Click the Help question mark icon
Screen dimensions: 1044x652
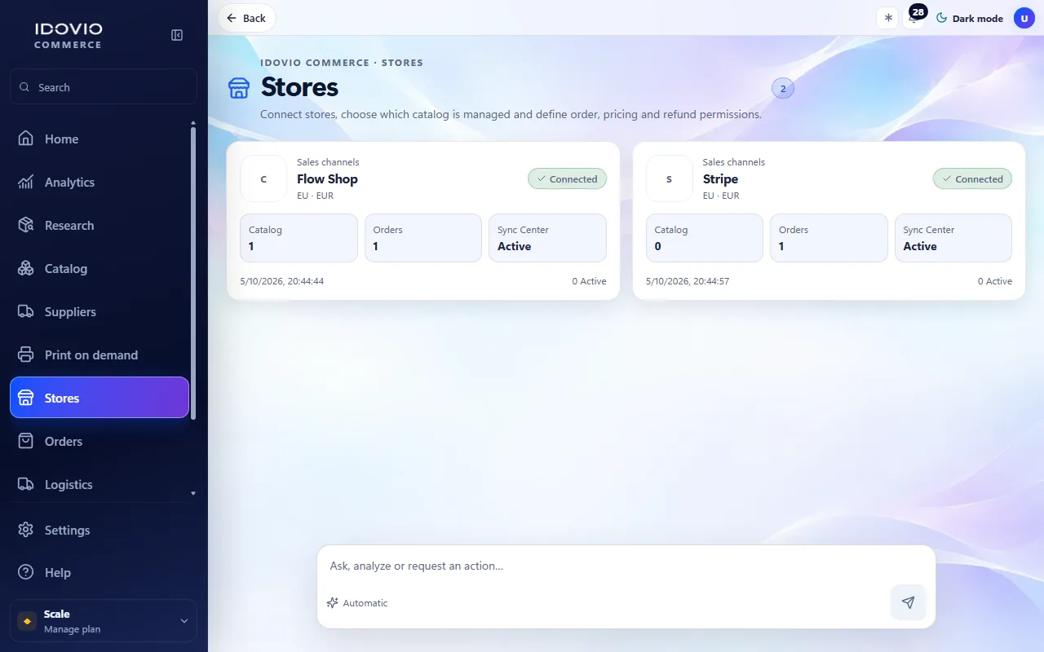[26, 572]
